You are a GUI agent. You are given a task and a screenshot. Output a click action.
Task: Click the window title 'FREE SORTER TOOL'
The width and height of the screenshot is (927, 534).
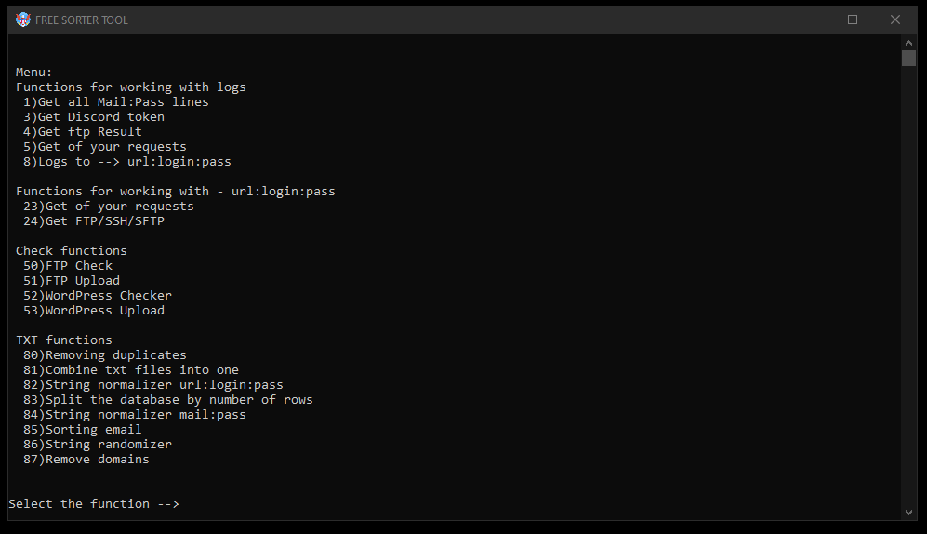[82, 20]
